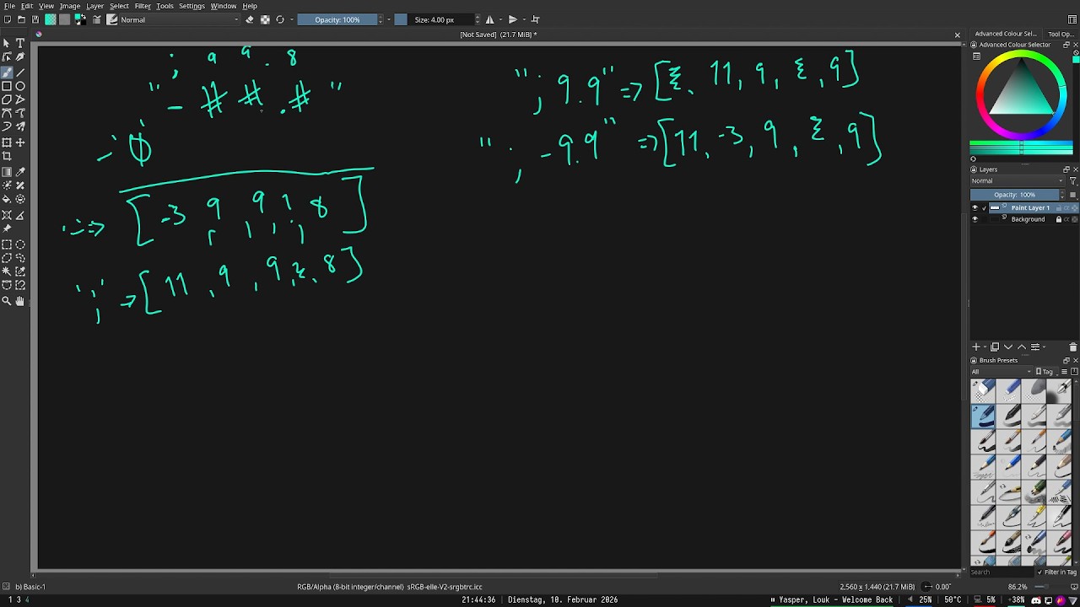Viewport: 1080px width, 607px height.
Task: Toggle lock on Paint Layer 1
Action: pos(1059,208)
